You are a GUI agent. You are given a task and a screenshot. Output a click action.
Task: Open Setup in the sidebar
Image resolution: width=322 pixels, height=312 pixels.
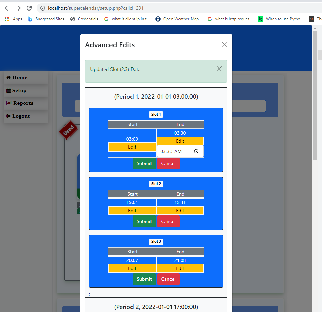26,91
